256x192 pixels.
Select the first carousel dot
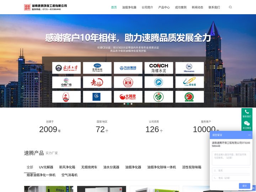(124, 104)
